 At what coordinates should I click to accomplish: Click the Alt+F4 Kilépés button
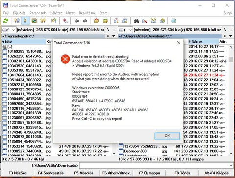(x=216, y=173)
